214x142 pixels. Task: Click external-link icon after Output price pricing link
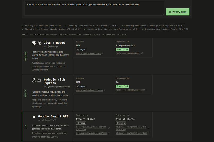149,128
